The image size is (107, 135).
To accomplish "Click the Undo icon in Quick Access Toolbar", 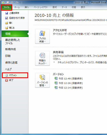I will tap(12, 3).
